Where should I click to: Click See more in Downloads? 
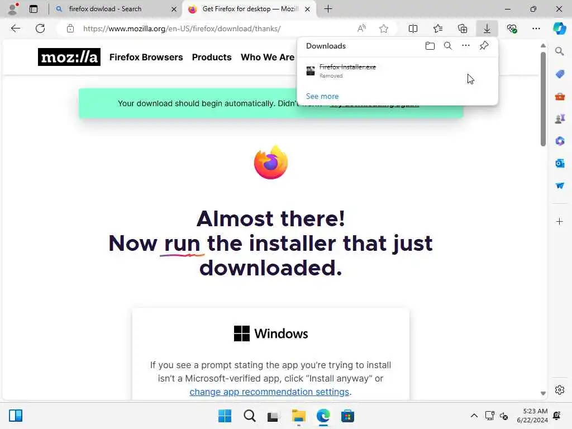(322, 96)
